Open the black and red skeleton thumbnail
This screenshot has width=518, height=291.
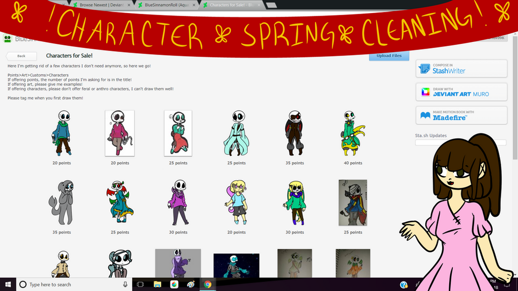point(295,133)
